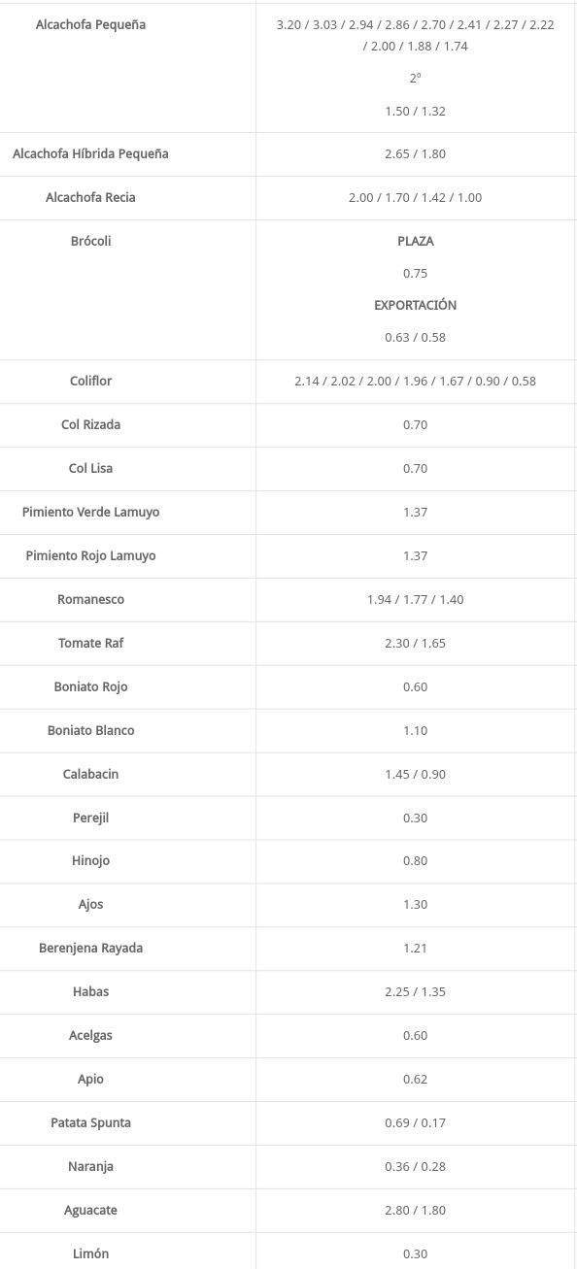Select the Habas price 2.25 / 1.35

coord(415,991)
